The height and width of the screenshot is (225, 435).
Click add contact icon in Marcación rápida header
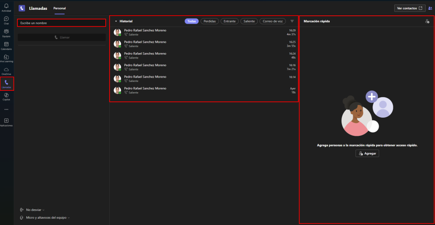(x=427, y=21)
